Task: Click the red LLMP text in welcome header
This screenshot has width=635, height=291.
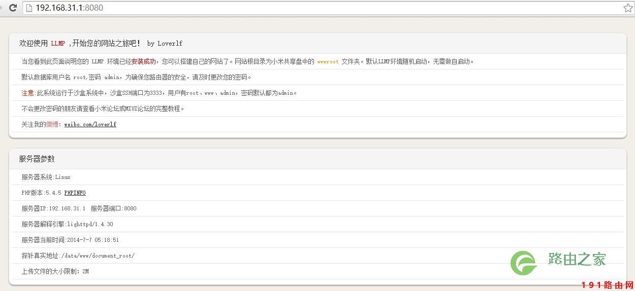Action: pos(58,44)
